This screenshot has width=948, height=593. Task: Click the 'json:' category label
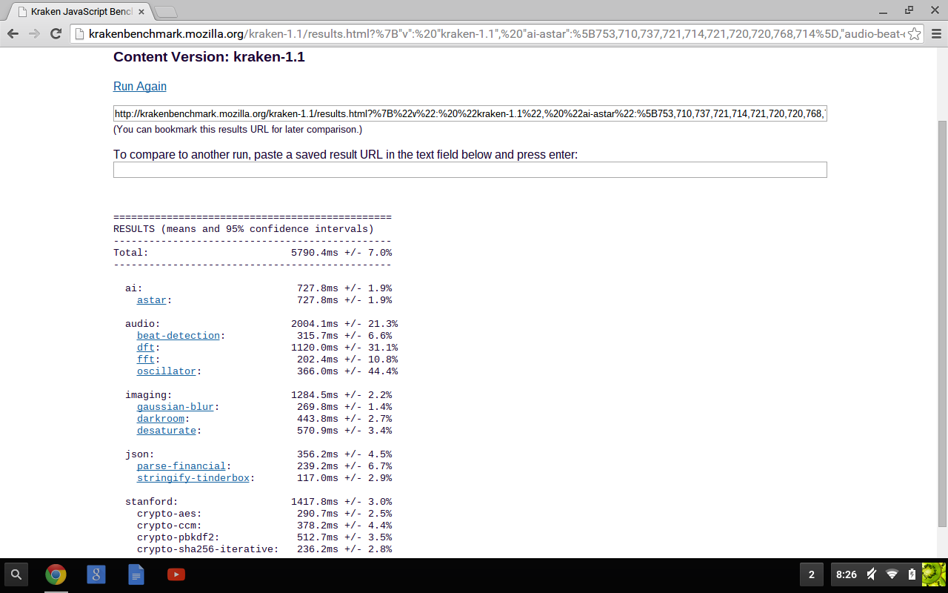(140, 454)
